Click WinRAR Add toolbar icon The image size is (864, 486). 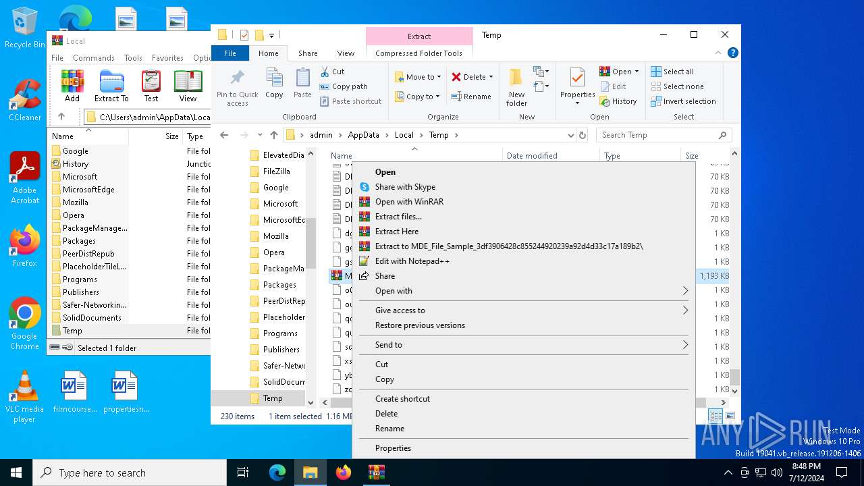pos(72,86)
